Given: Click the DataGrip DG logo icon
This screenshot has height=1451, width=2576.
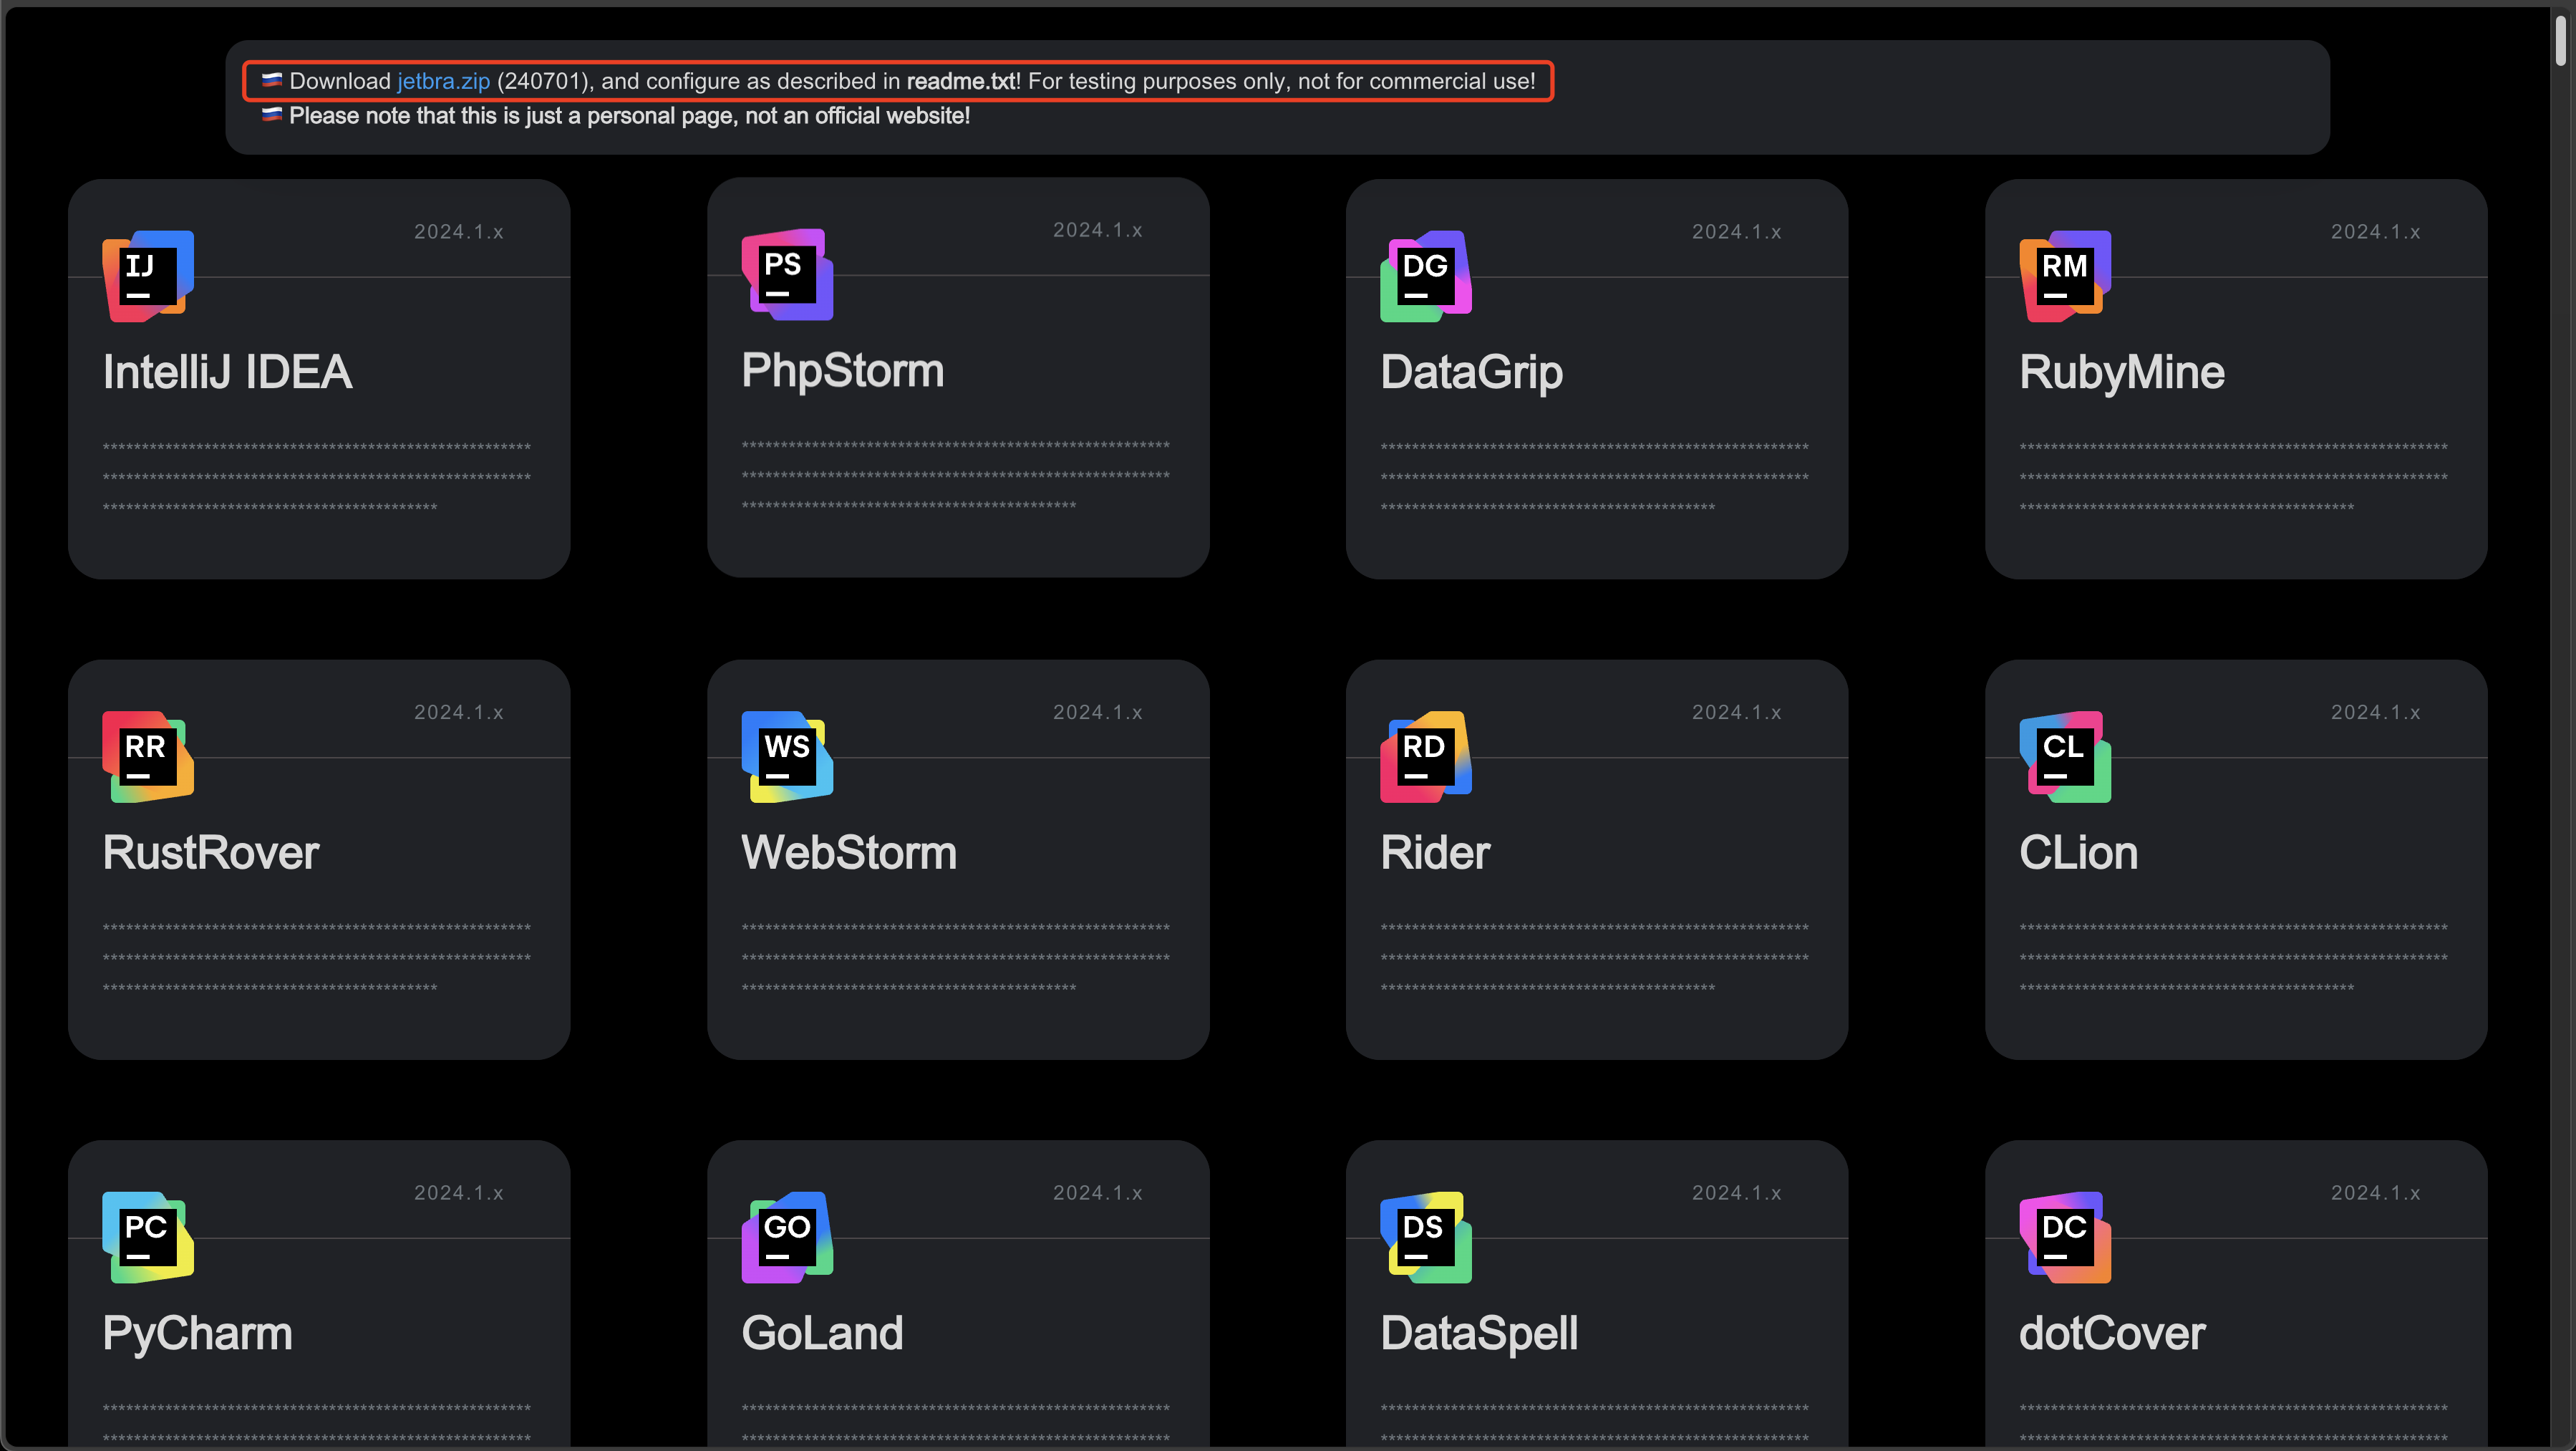Looking at the screenshot, I should [1426, 276].
